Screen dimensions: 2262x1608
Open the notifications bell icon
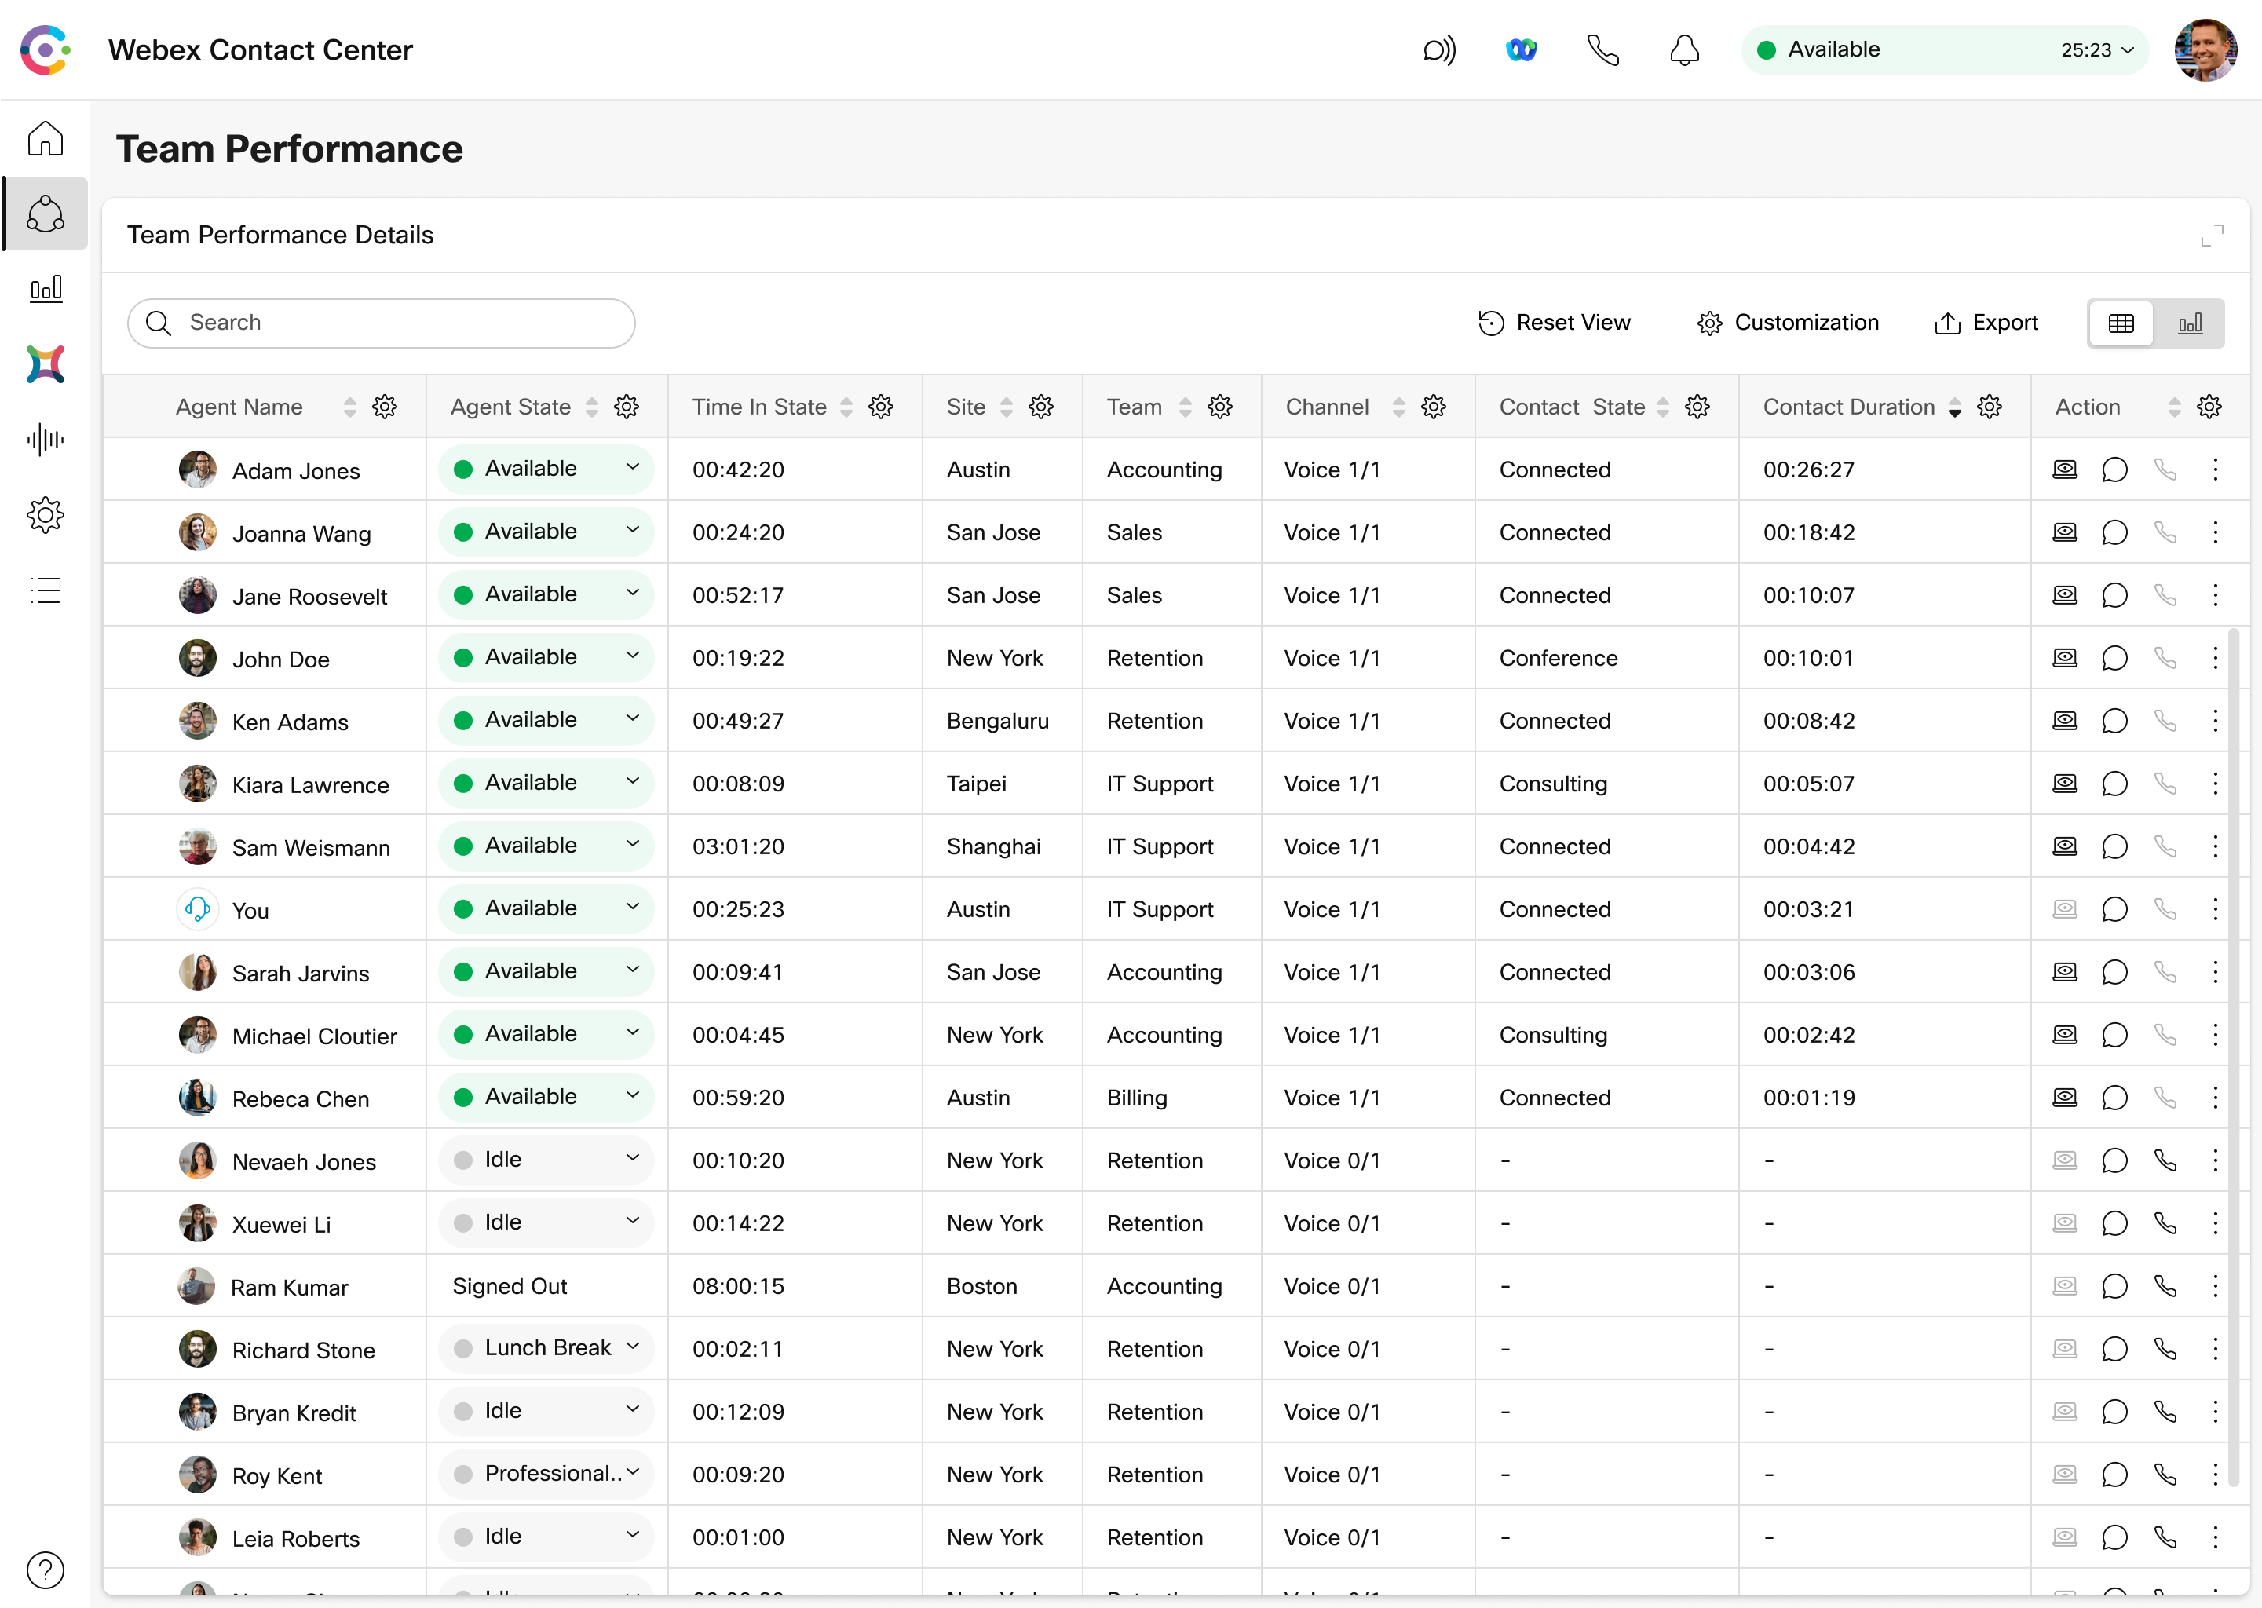(x=1684, y=49)
